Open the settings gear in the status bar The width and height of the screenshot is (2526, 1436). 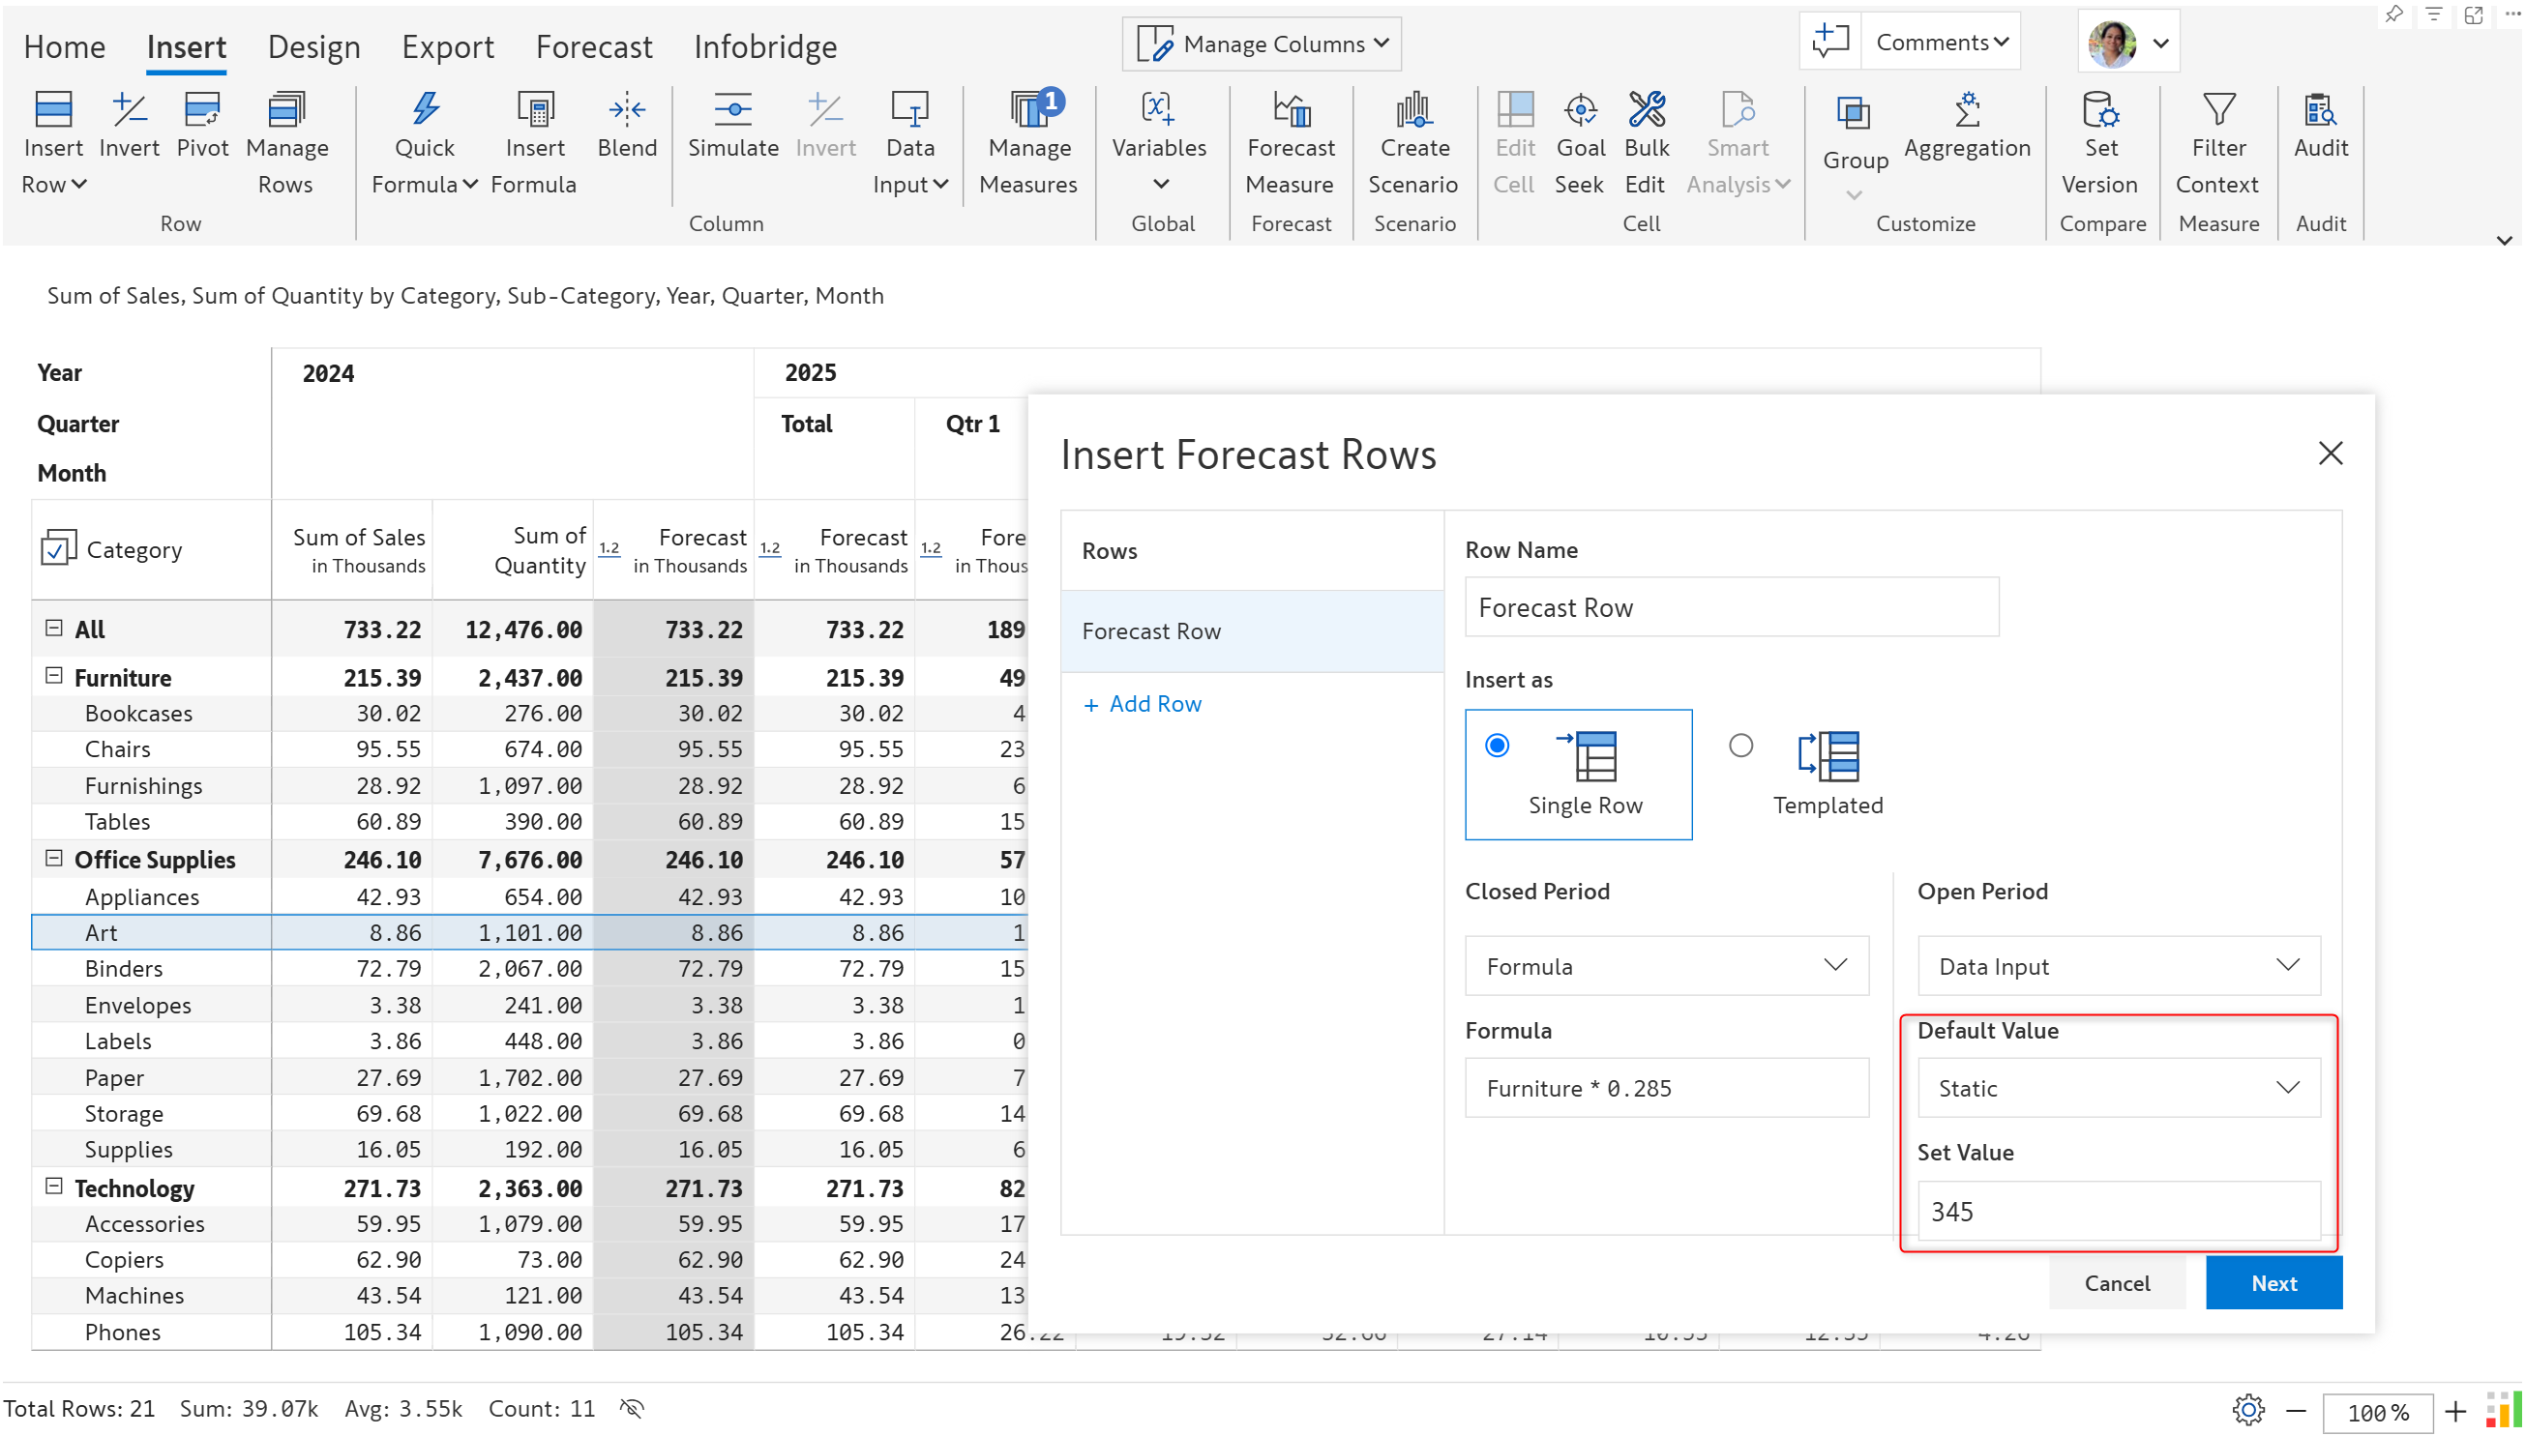(2246, 1409)
